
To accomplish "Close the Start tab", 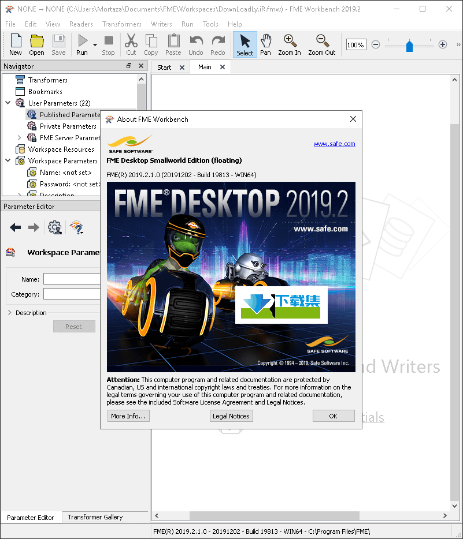I will click(x=182, y=68).
